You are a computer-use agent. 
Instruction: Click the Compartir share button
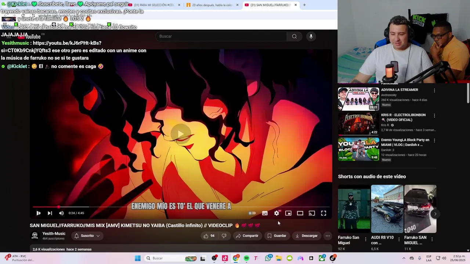[247, 236]
